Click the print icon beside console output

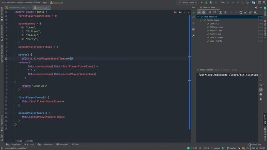coord(261,94)
